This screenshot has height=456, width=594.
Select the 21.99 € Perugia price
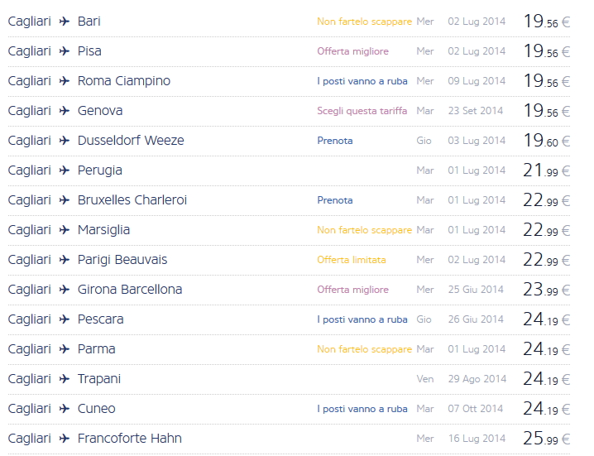pos(546,170)
